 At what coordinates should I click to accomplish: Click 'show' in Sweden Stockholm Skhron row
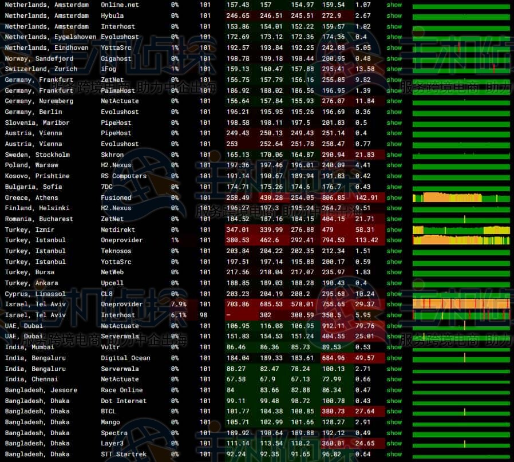[394, 155]
